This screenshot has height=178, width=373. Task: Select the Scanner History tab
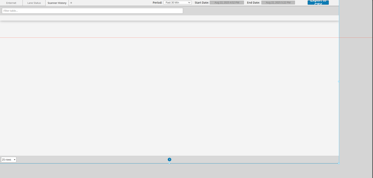[57, 3]
